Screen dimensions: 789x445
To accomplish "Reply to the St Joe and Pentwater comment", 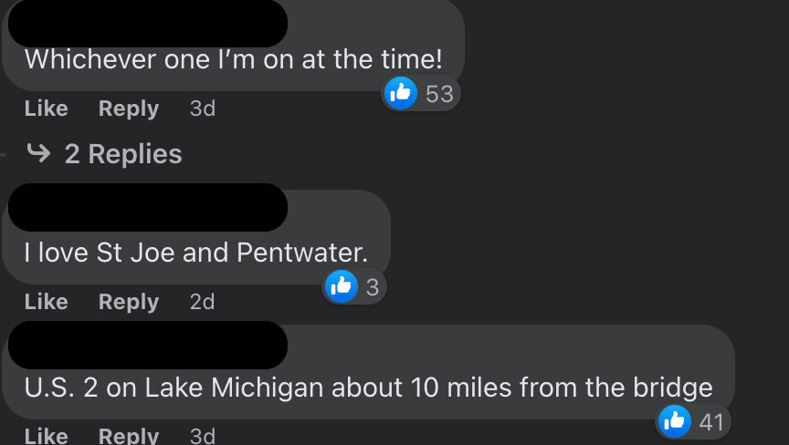I will (129, 302).
